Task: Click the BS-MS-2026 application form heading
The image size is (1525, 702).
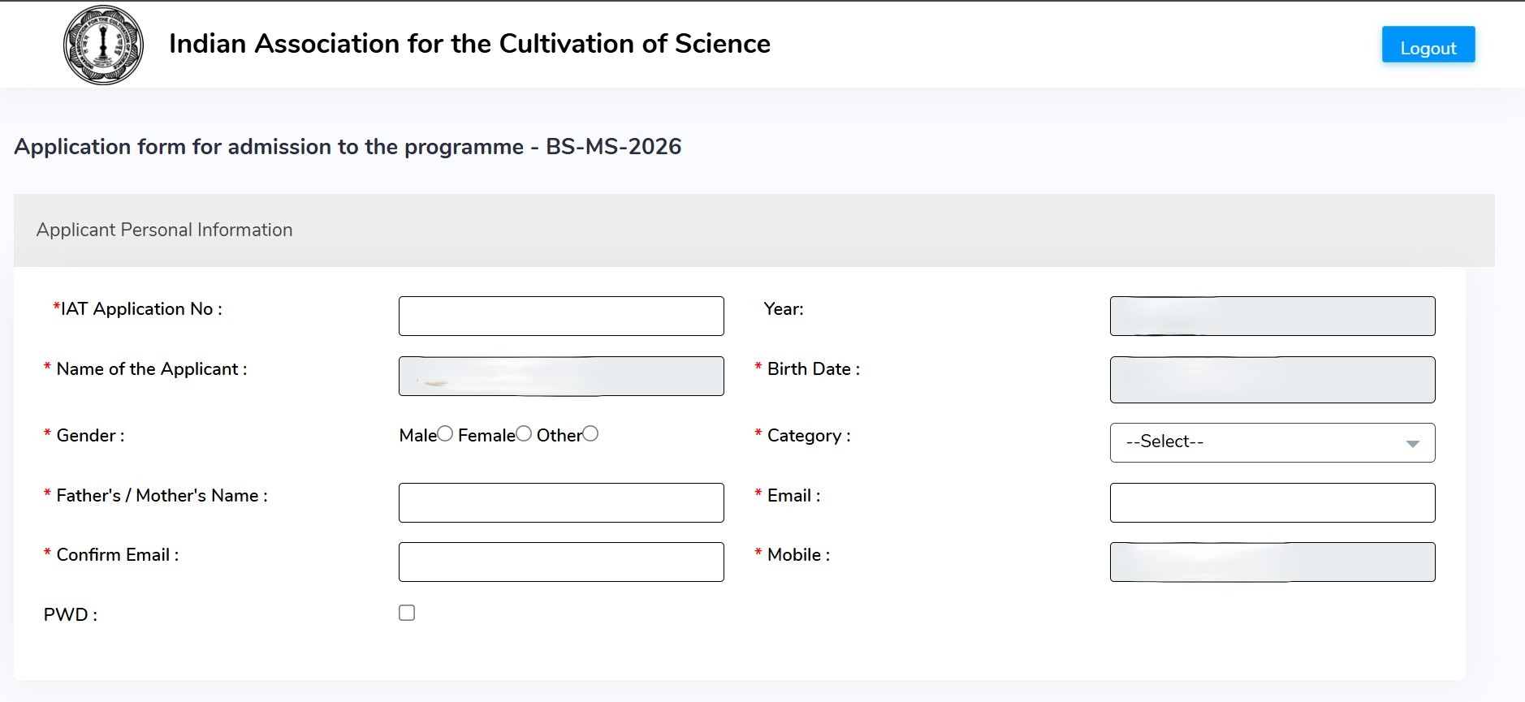Action: pos(348,147)
